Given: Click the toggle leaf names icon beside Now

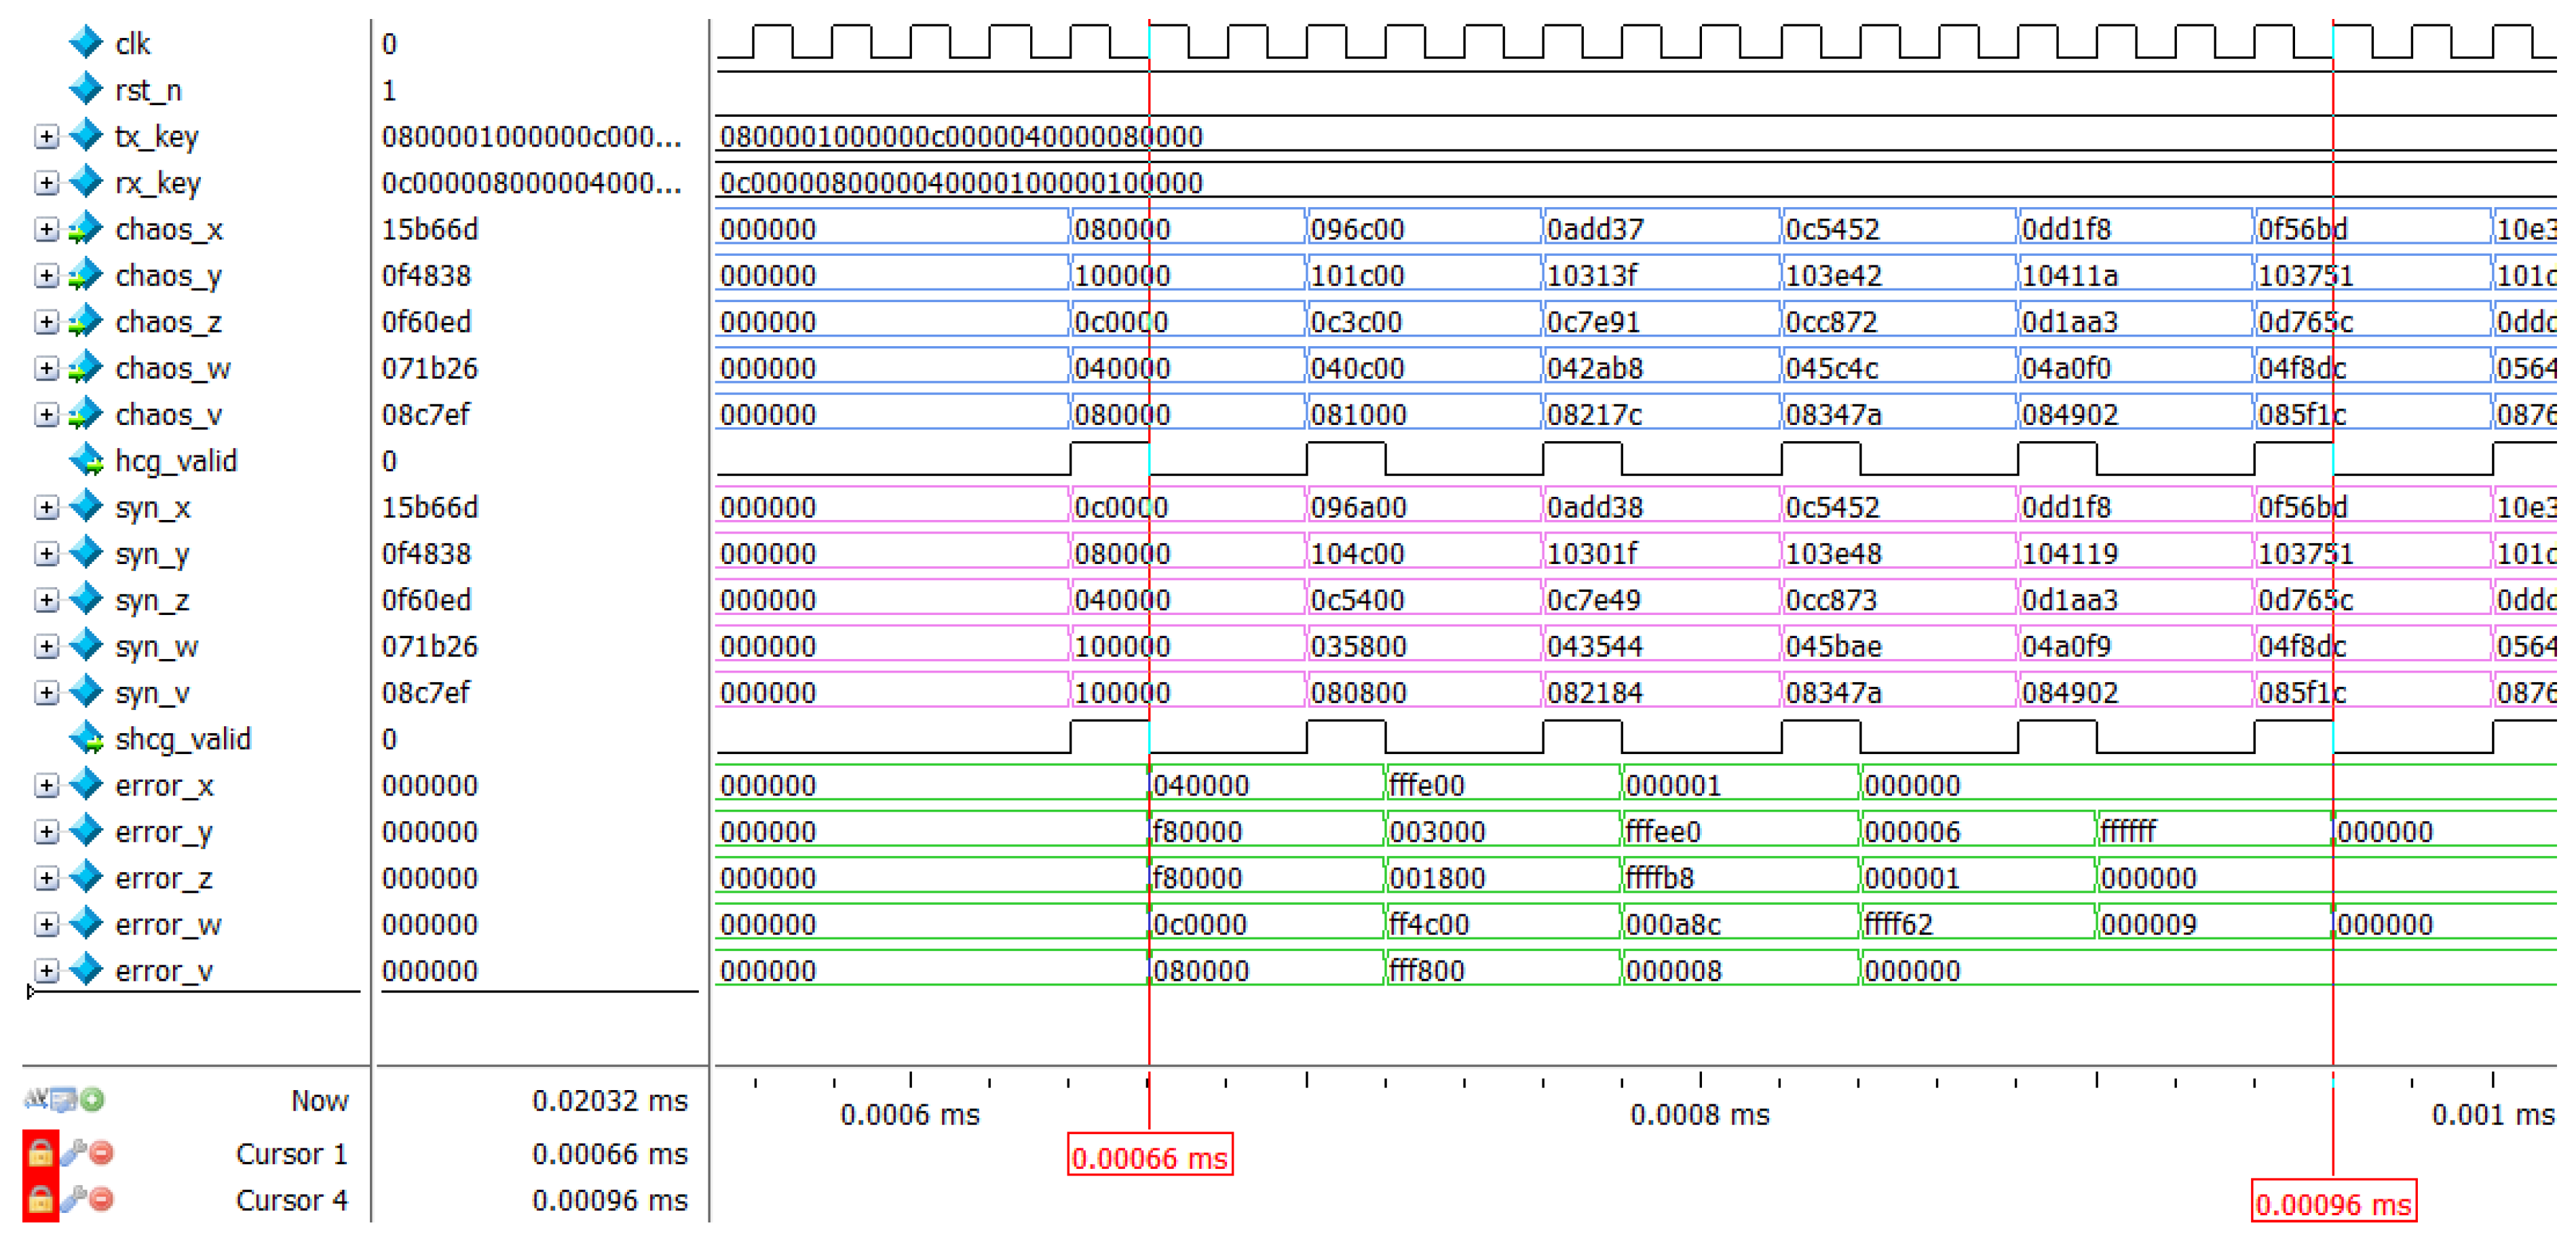Looking at the screenshot, I should click(64, 1100).
